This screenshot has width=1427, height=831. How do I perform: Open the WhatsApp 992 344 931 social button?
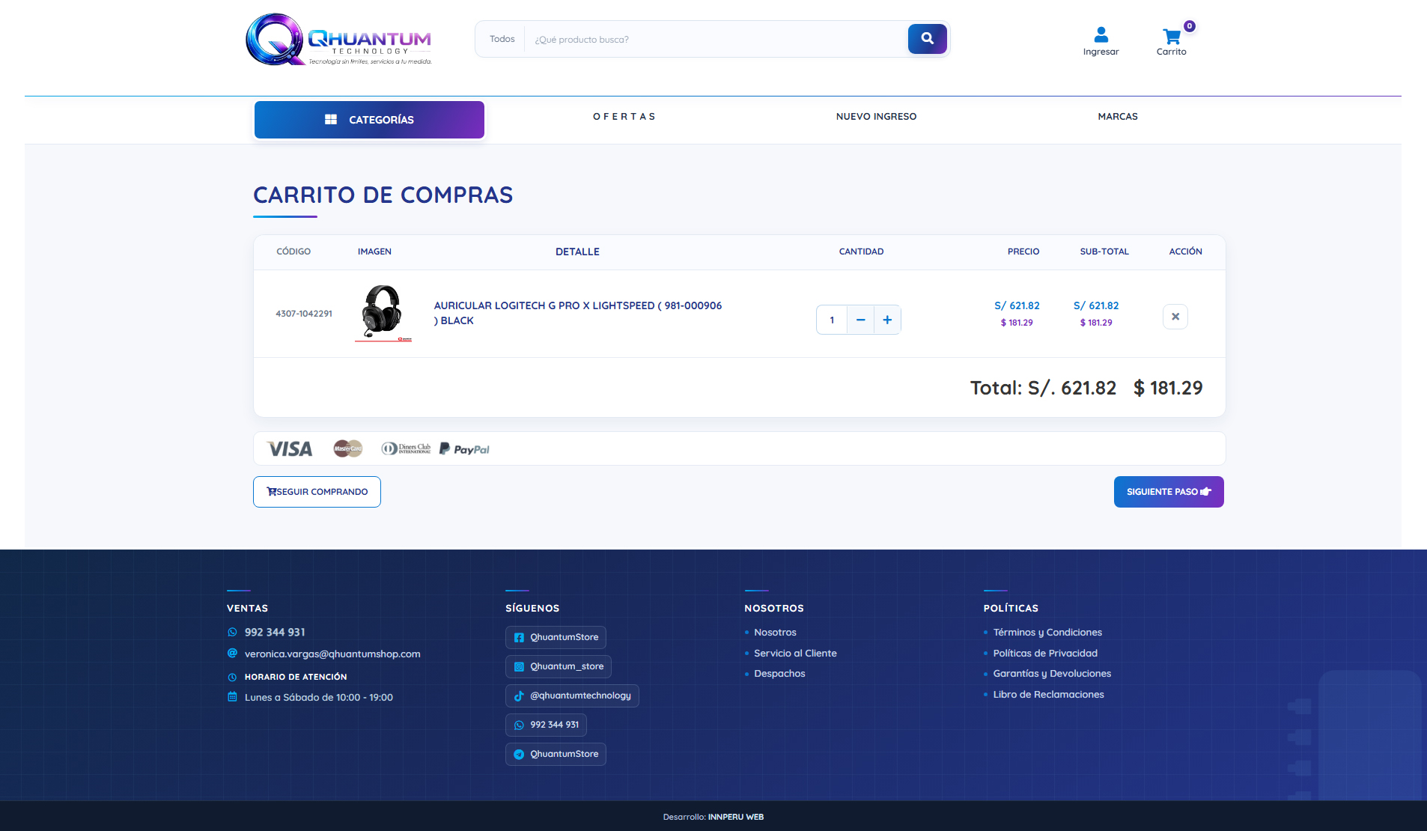(x=546, y=725)
